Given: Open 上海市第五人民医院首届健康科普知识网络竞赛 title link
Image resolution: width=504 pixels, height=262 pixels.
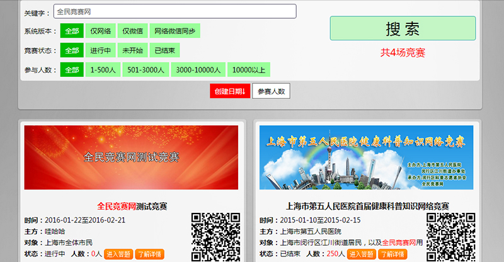Looking at the screenshot, I should pyautogui.click(x=367, y=206).
